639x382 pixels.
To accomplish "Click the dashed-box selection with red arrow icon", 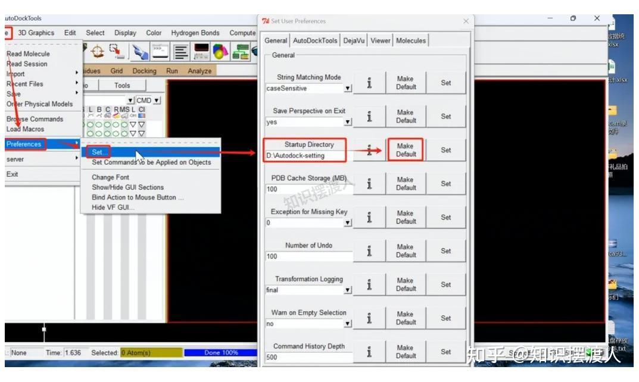I will (x=117, y=52).
